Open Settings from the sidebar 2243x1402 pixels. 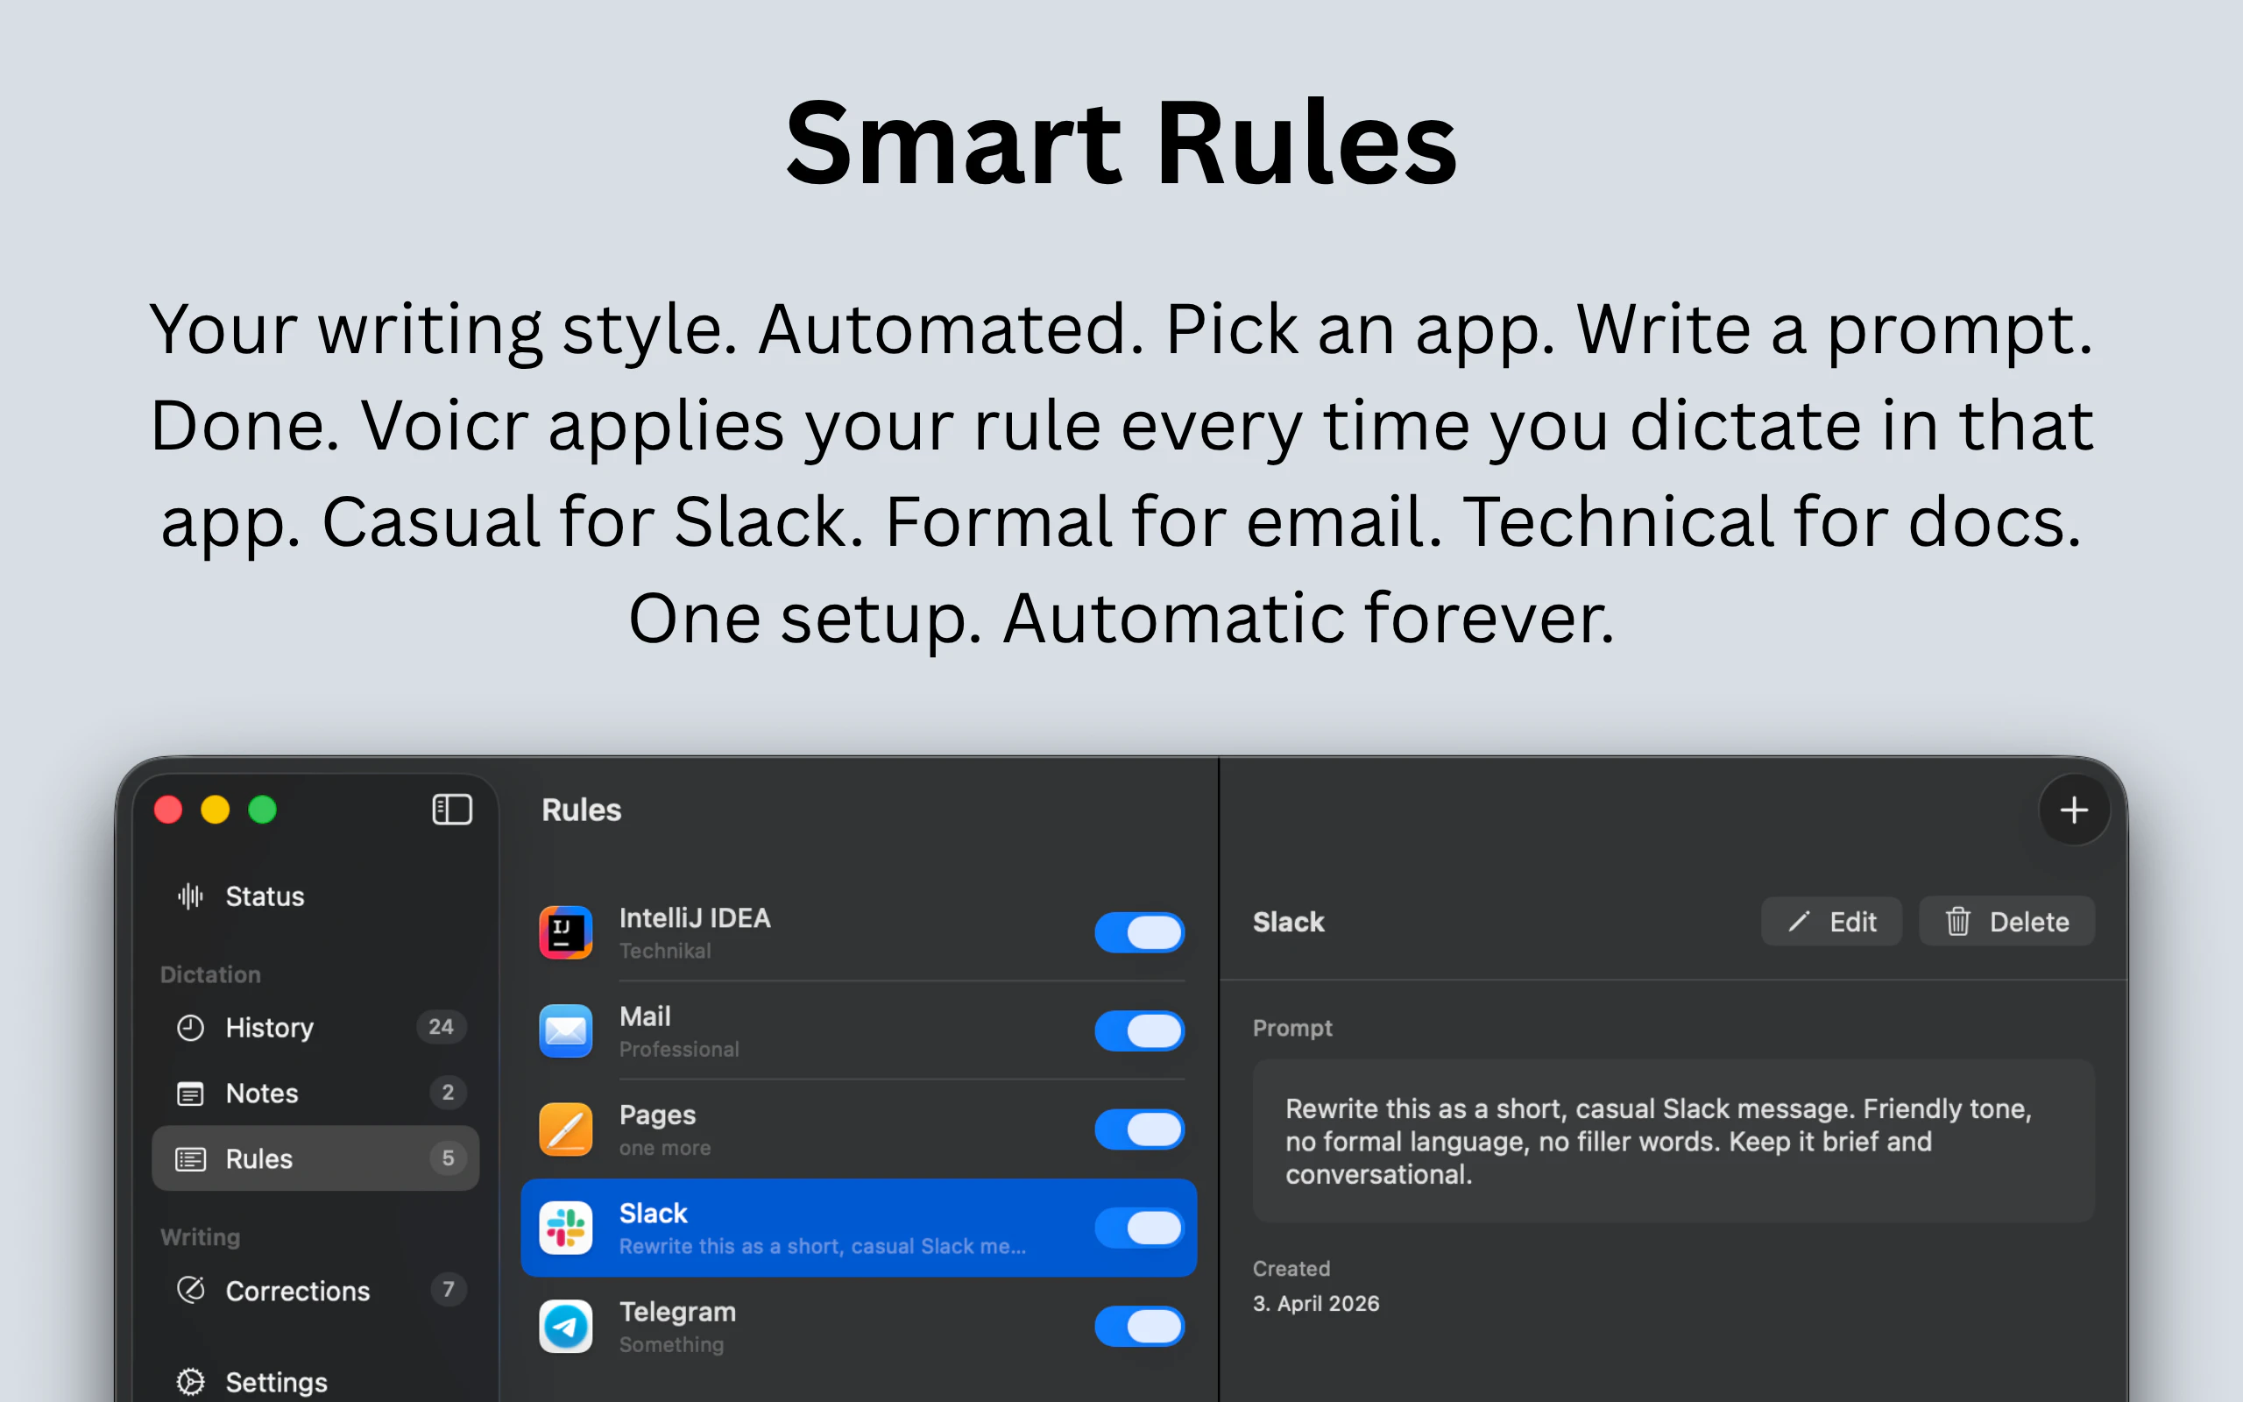275,1382
